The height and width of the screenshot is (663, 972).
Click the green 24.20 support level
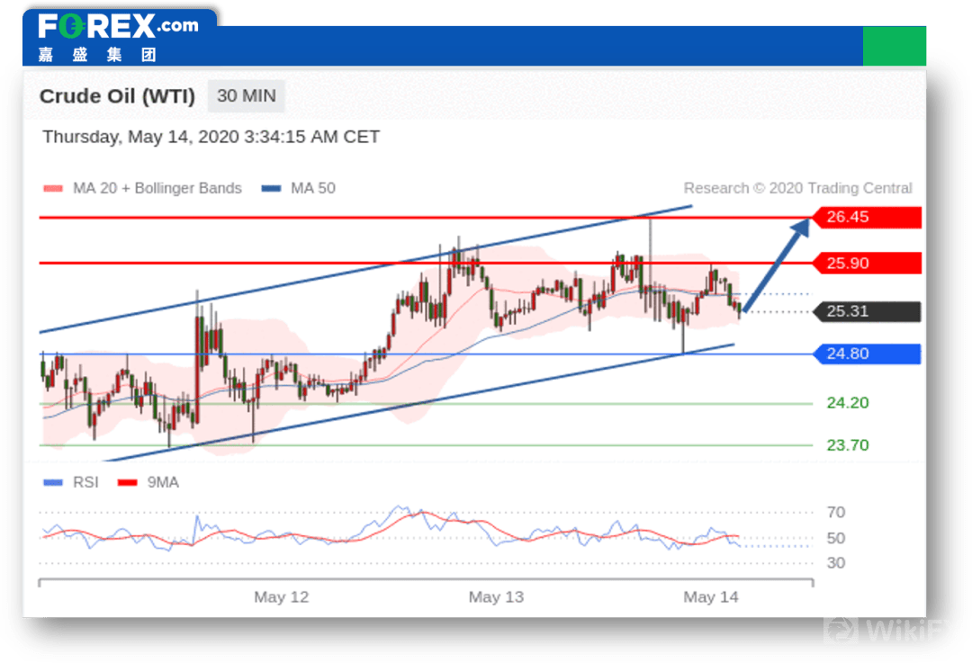click(x=847, y=403)
